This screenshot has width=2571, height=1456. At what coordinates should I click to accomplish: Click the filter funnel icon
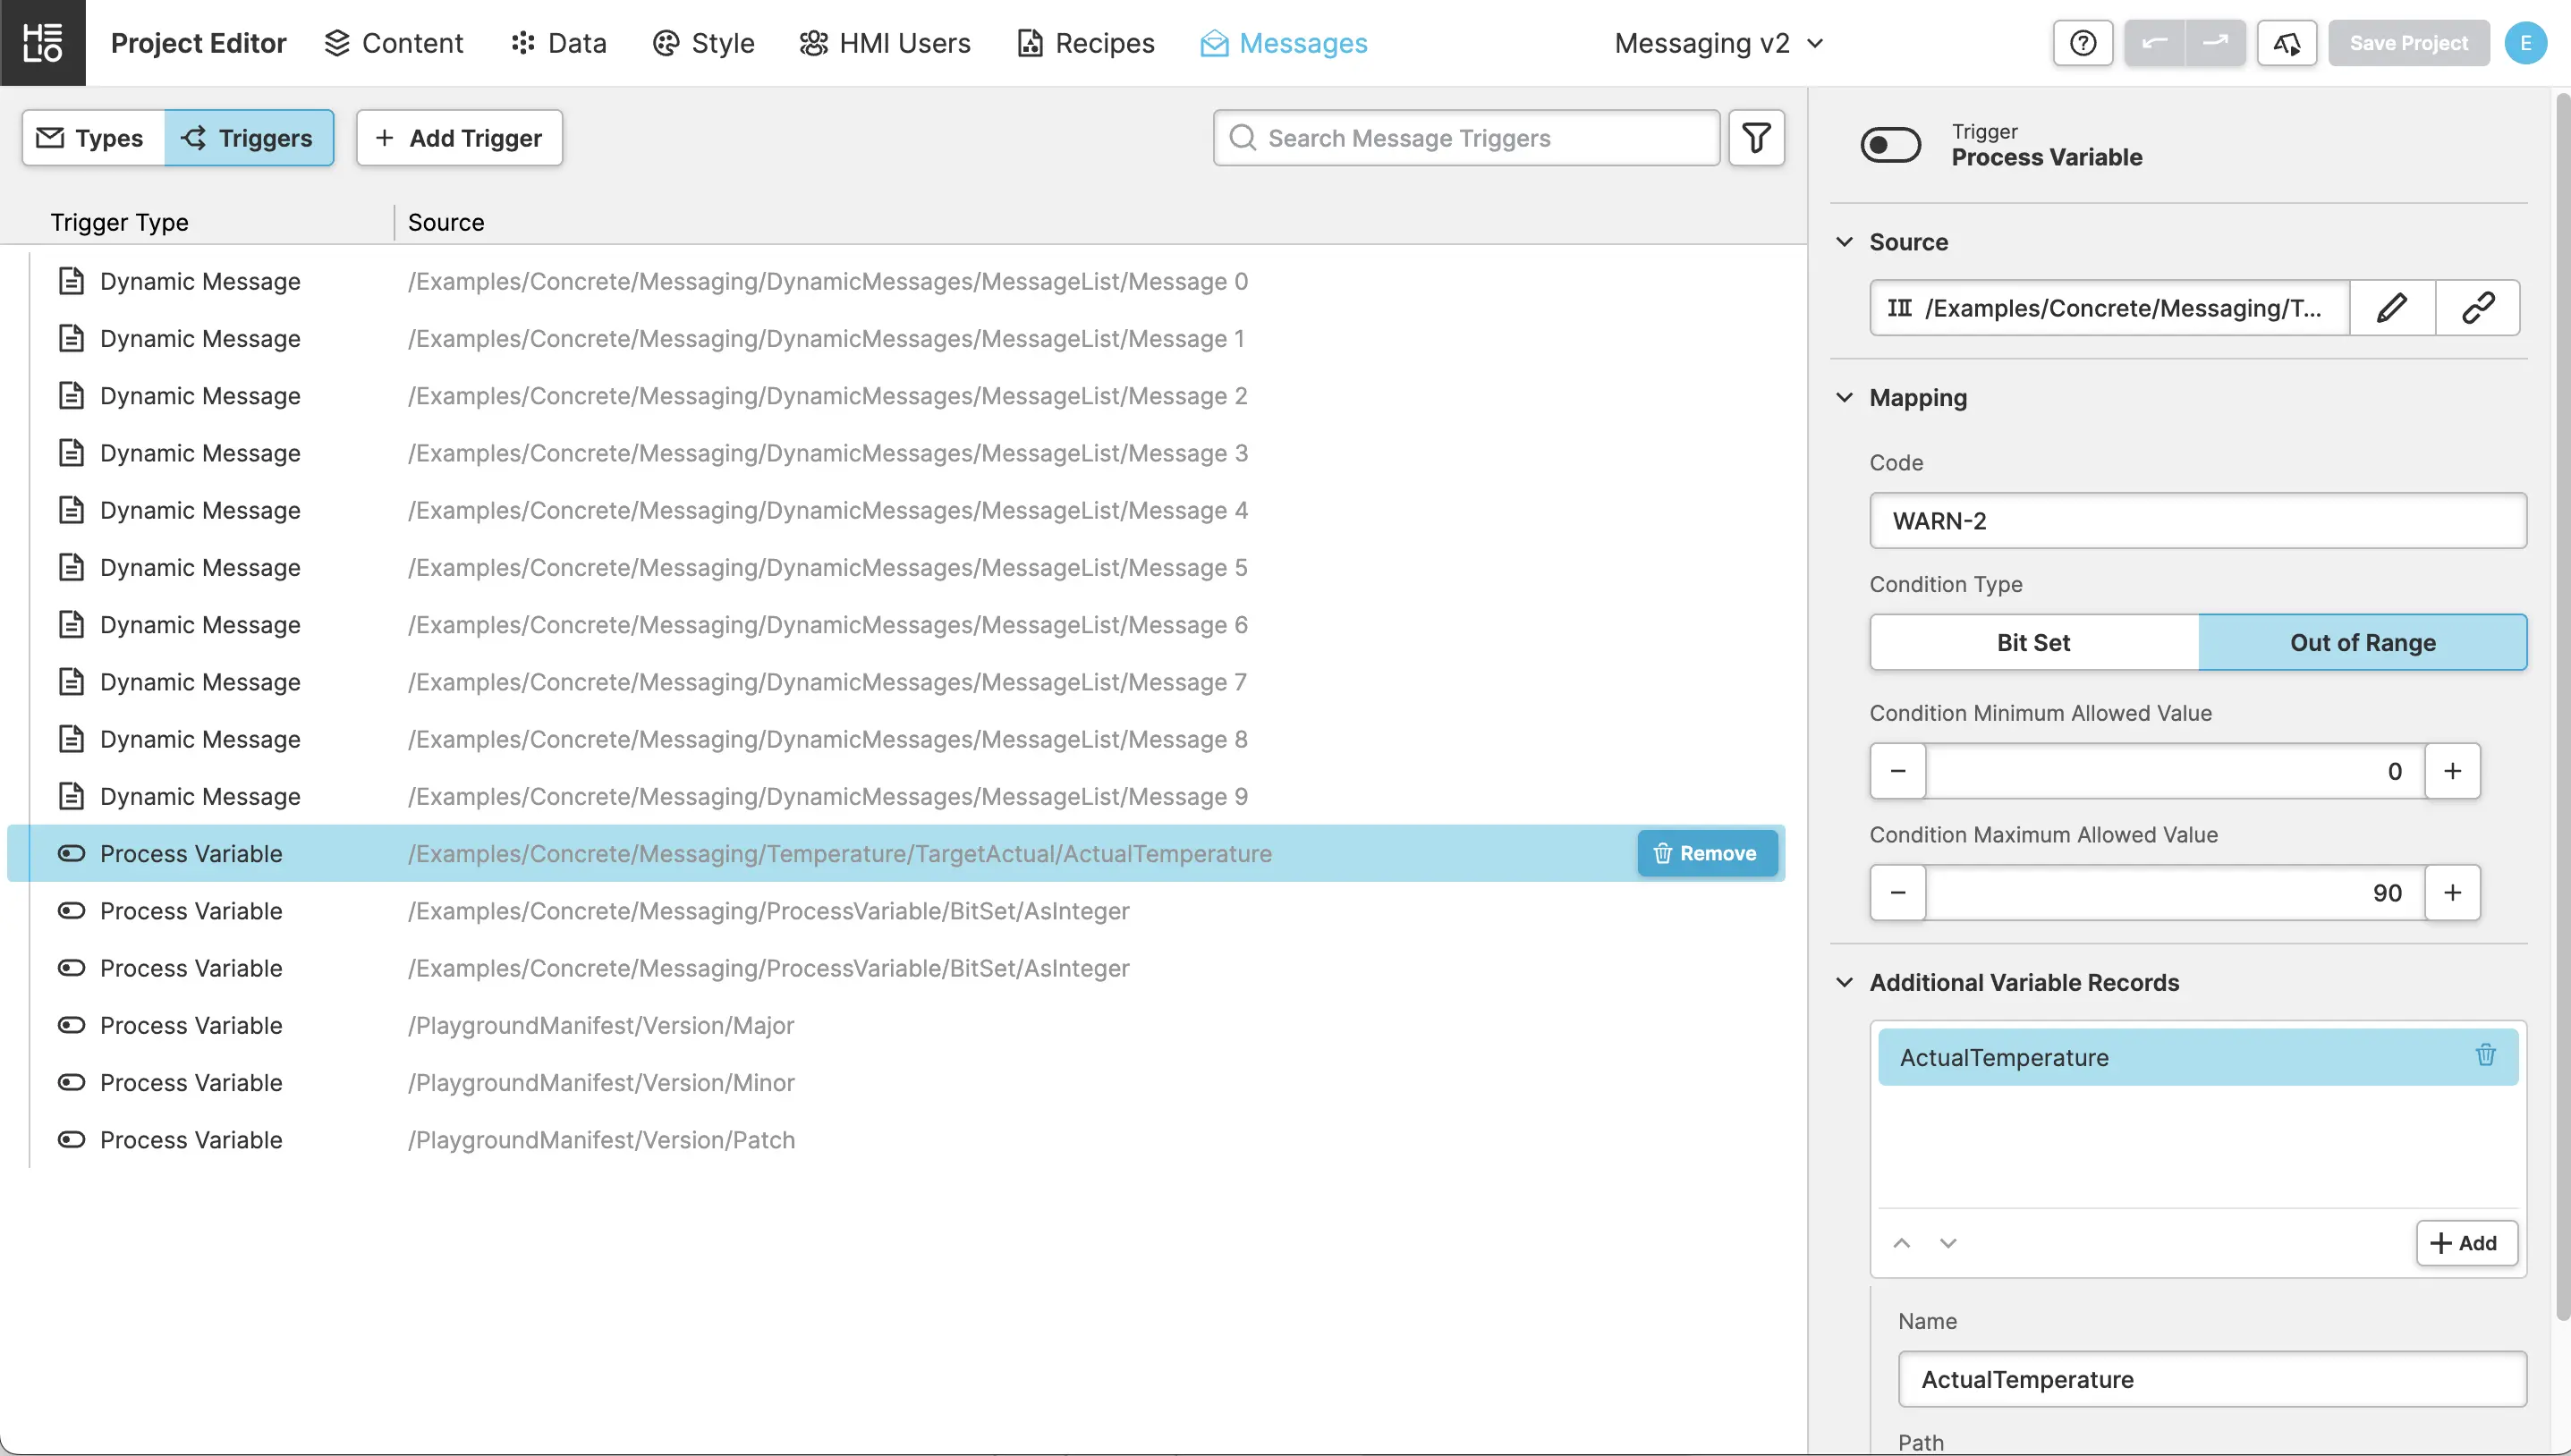[1756, 138]
